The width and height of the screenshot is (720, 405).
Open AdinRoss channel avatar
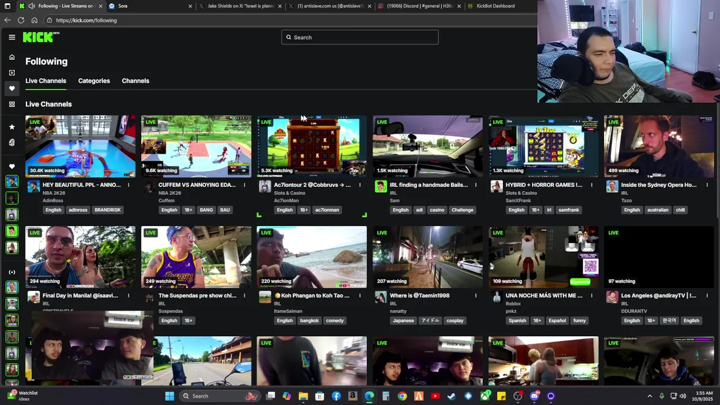33,187
